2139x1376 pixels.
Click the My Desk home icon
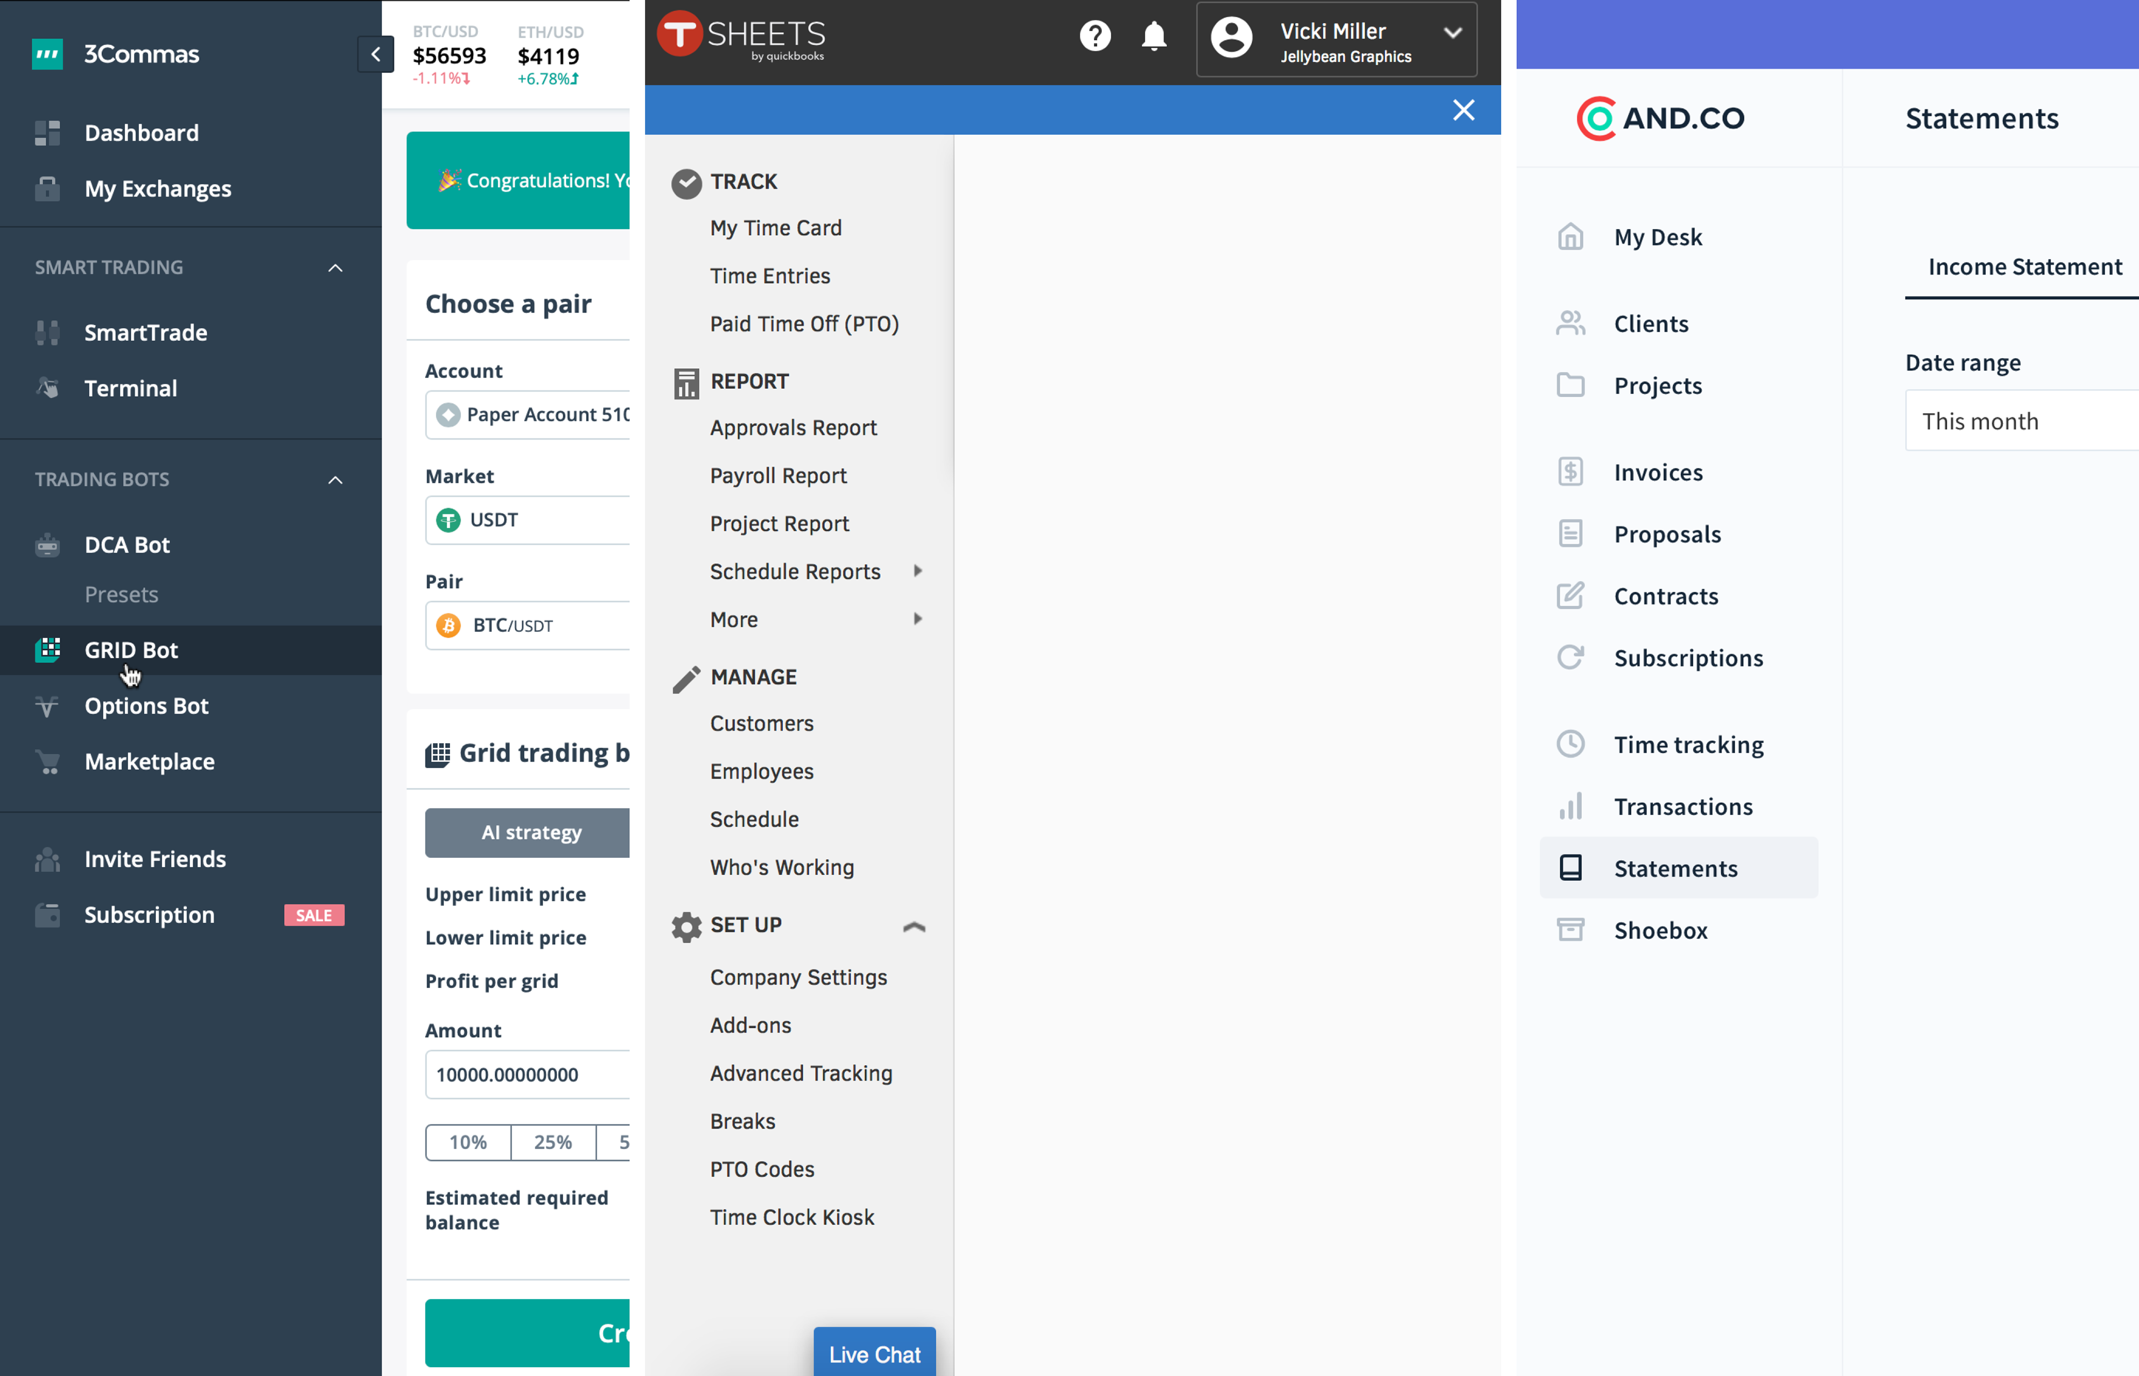pyautogui.click(x=1570, y=237)
